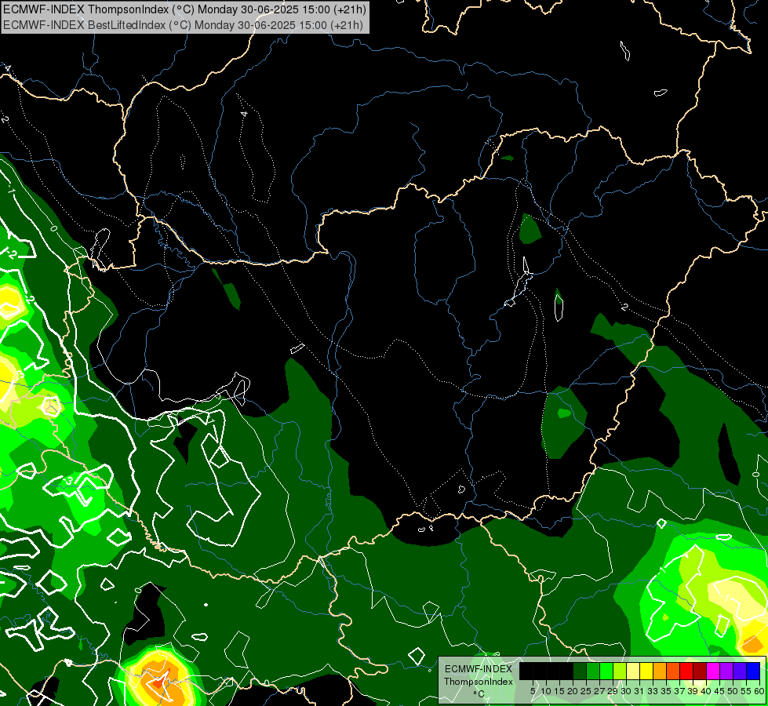
Task: Select the purple 45-50 legend swatch
Action: pyautogui.click(x=726, y=671)
